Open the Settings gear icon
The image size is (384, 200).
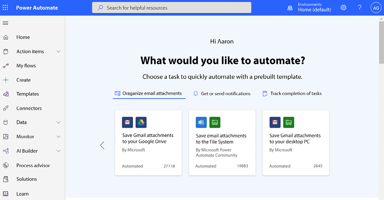pos(344,7)
